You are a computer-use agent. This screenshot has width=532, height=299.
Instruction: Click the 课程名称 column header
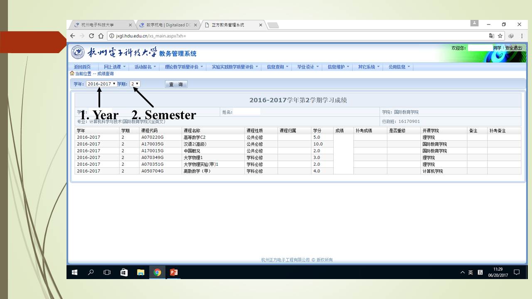coord(213,130)
